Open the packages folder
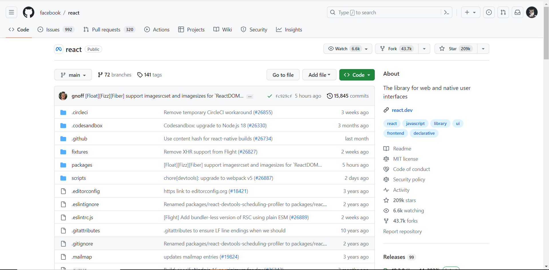 [x=82, y=165]
